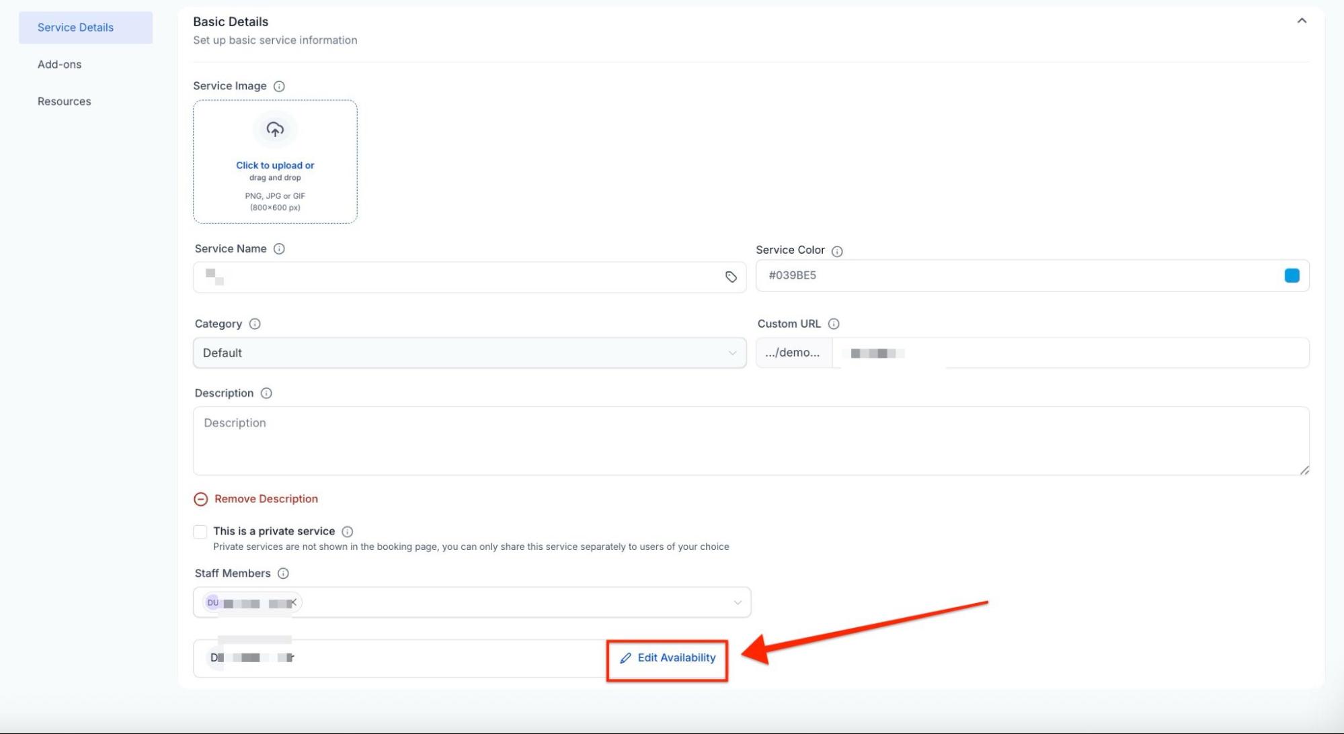Open the blue service color swatch
1344x734 pixels.
(x=1292, y=276)
